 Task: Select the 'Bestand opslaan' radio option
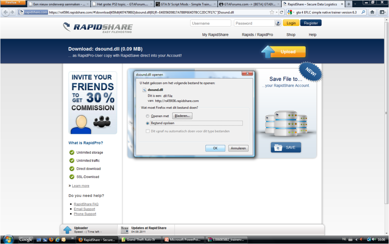[x=148, y=123]
